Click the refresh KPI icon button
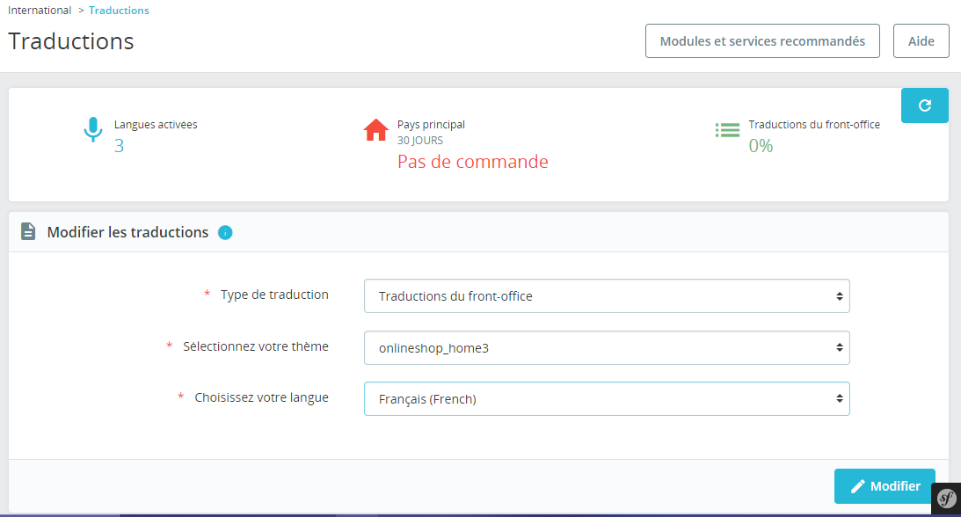 [x=924, y=106]
